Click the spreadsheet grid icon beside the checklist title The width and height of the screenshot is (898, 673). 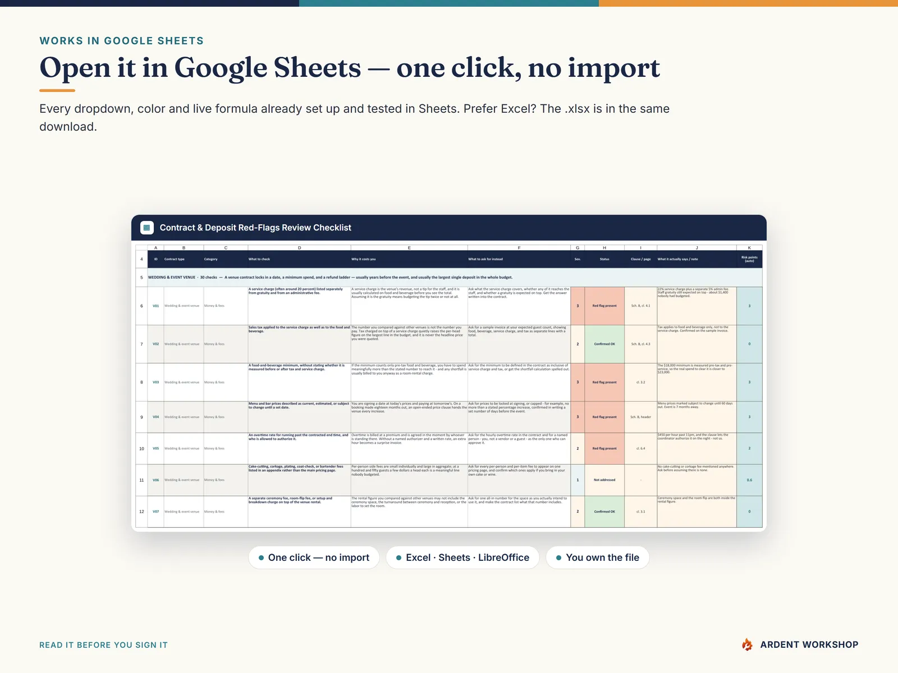[146, 228]
